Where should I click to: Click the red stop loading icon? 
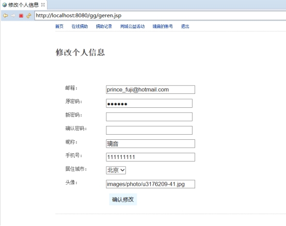pos(21,15)
